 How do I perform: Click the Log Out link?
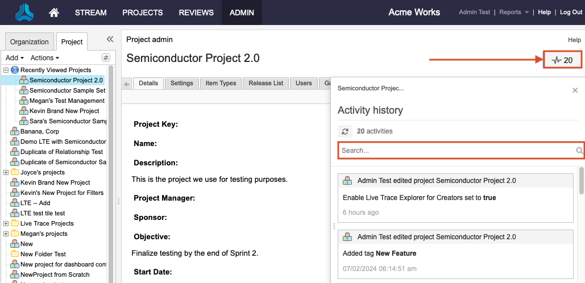point(571,13)
